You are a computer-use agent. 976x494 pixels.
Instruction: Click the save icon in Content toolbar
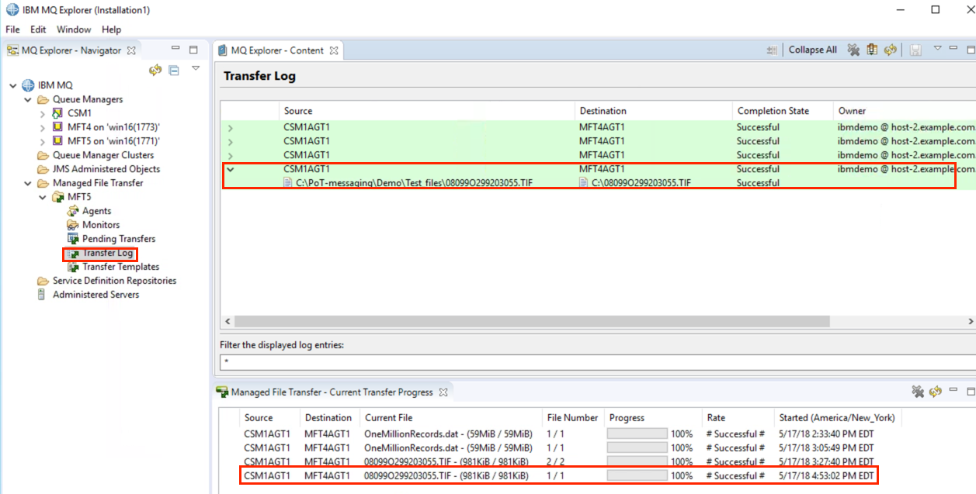tap(915, 50)
